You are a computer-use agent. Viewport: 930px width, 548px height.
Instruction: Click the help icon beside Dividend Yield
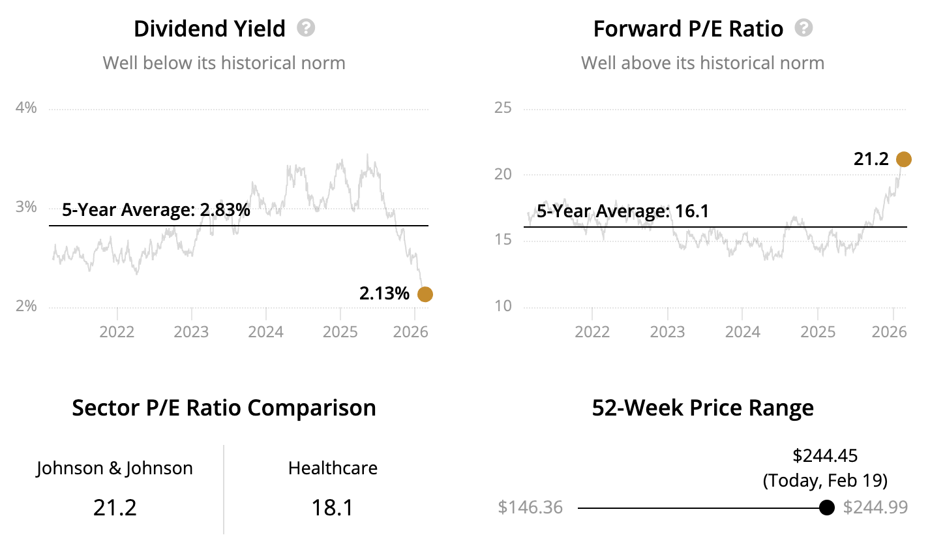(305, 28)
